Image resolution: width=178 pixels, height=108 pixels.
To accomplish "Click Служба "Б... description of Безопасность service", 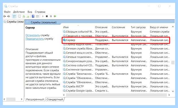I will click(x=102, y=74).
